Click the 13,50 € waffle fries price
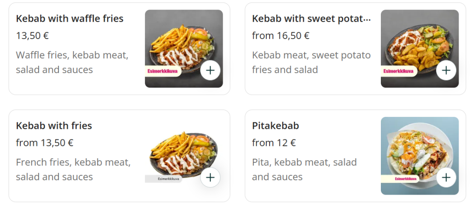 click(32, 35)
